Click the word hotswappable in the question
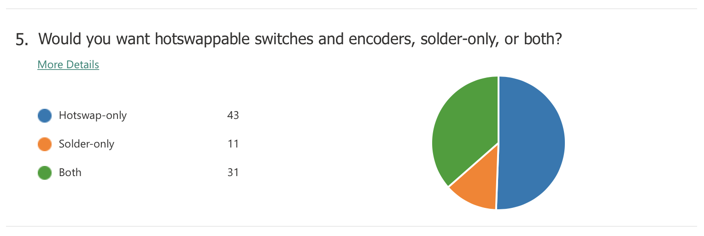Image resolution: width=704 pixels, height=236 pixels. [x=202, y=40]
